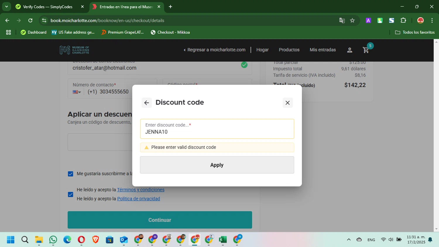439x247 pixels.
Task: Reload the current page
Action: point(30,21)
